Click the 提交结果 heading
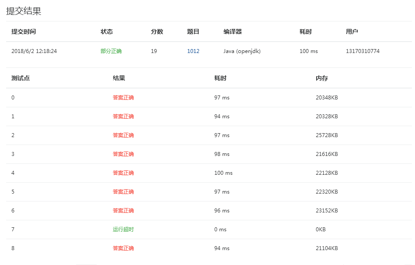This screenshot has width=415, height=265. (24, 11)
